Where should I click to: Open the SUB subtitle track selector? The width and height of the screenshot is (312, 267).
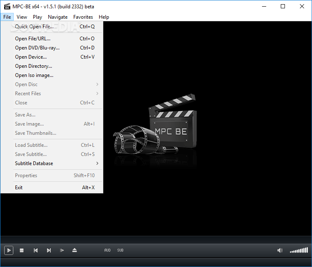120,250
